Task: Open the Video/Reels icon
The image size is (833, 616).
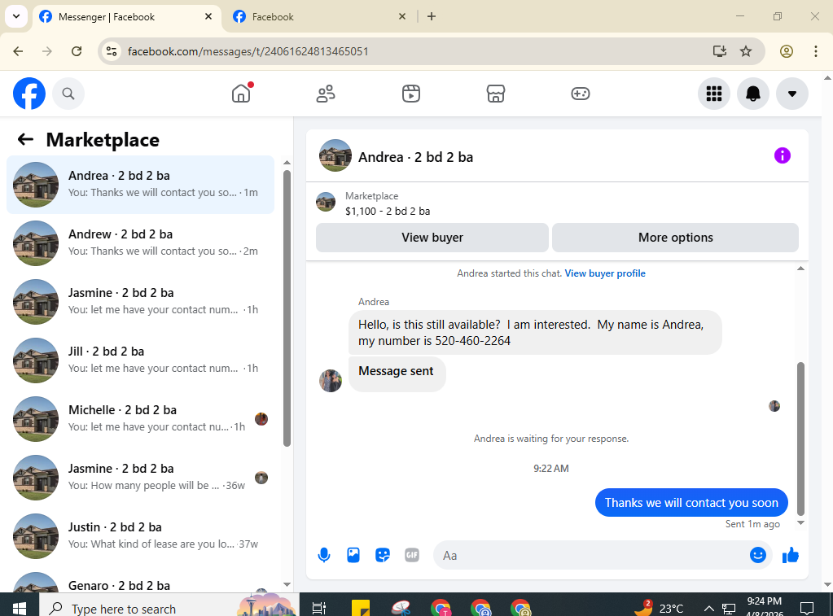Action: point(410,94)
